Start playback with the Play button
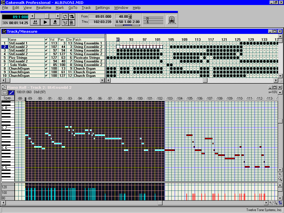Viewport: 284px width, 213px height. click(x=45, y=22)
